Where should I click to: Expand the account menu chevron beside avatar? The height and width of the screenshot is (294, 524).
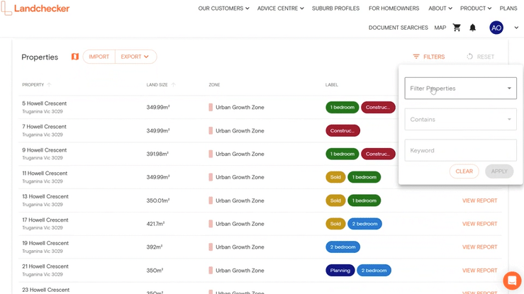tap(516, 28)
